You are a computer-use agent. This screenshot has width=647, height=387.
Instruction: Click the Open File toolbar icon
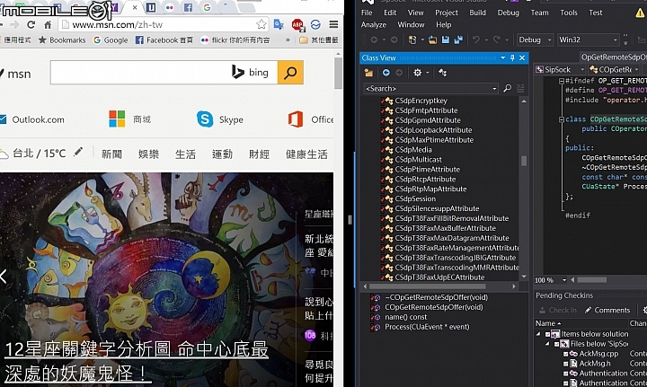click(x=432, y=40)
